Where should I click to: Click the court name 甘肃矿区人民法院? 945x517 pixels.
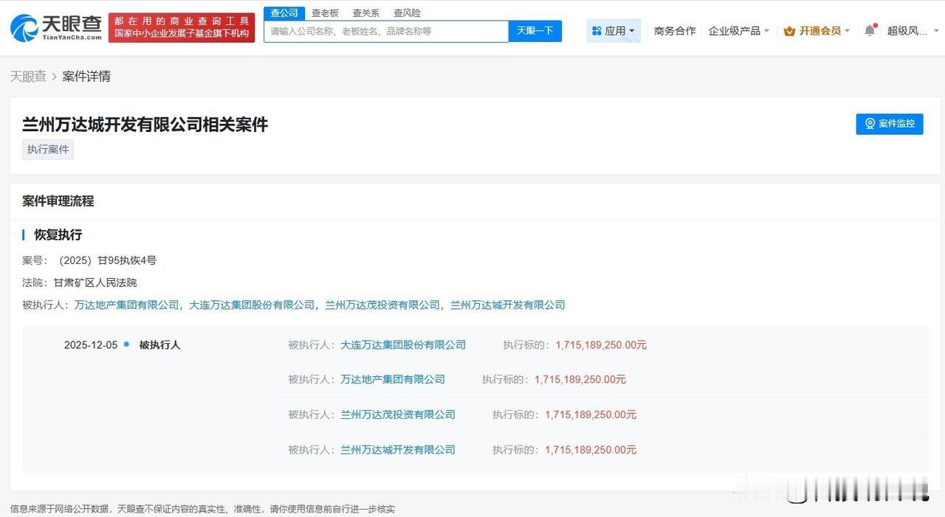click(x=94, y=282)
